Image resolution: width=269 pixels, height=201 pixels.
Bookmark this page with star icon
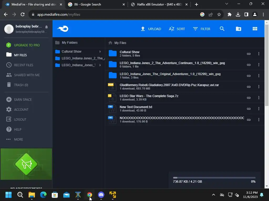click(219, 15)
